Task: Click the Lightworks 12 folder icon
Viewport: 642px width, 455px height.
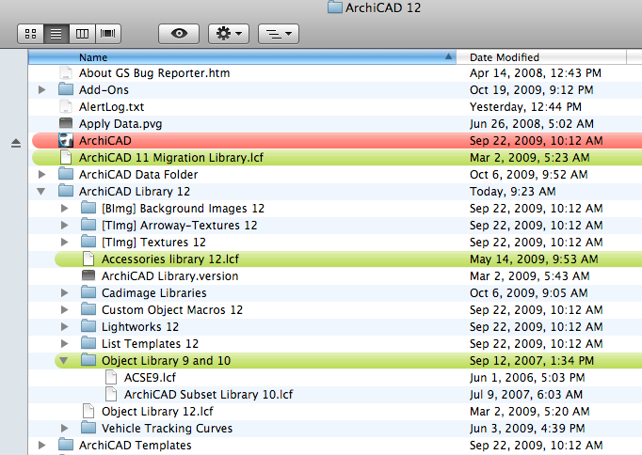Action: pos(88,326)
